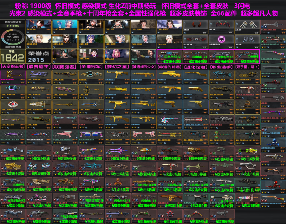Select machine gun labeled 3后2伤2连1弹
This screenshot has height=224, width=286.
click(x=91, y=200)
